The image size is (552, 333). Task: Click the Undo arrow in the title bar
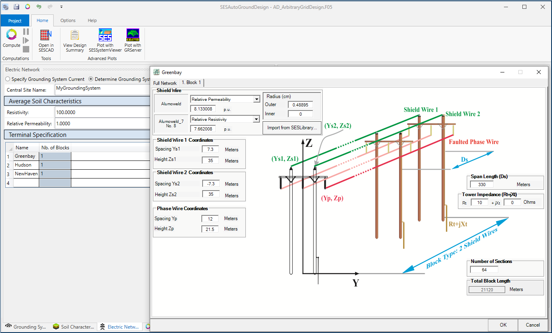point(39,7)
